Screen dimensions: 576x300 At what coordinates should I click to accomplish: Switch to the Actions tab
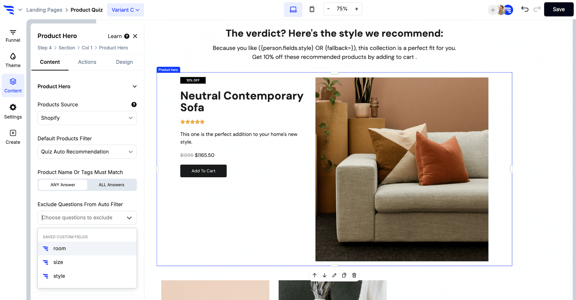click(x=87, y=62)
